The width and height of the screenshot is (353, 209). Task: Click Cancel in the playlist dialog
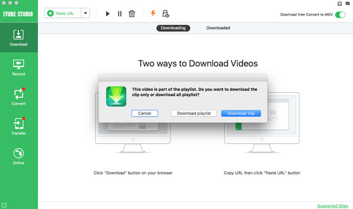point(145,113)
